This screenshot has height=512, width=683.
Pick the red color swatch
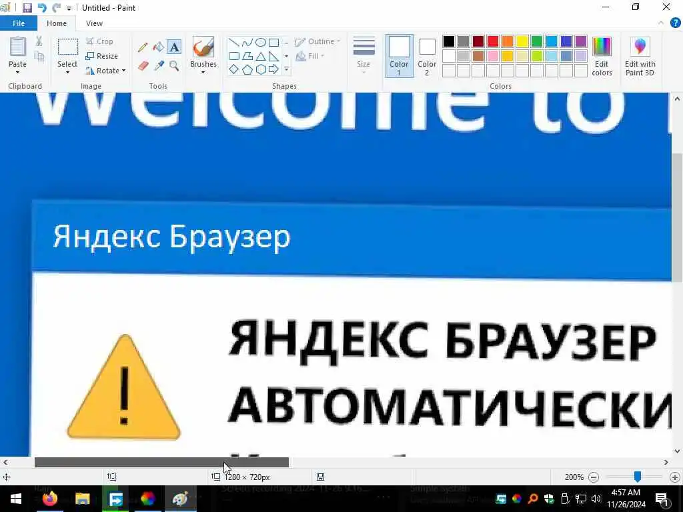pyautogui.click(x=493, y=41)
